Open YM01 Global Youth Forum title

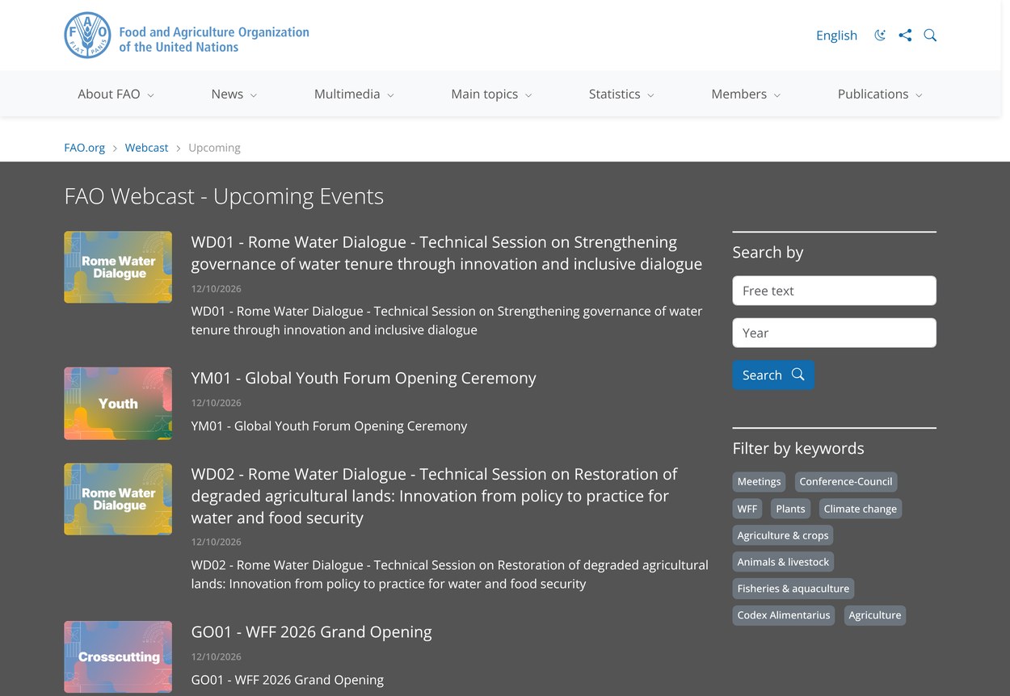[x=364, y=378]
